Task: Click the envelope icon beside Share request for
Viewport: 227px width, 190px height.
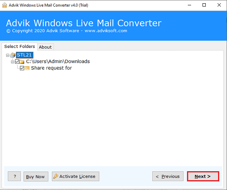Action: (x=27, y=68)
